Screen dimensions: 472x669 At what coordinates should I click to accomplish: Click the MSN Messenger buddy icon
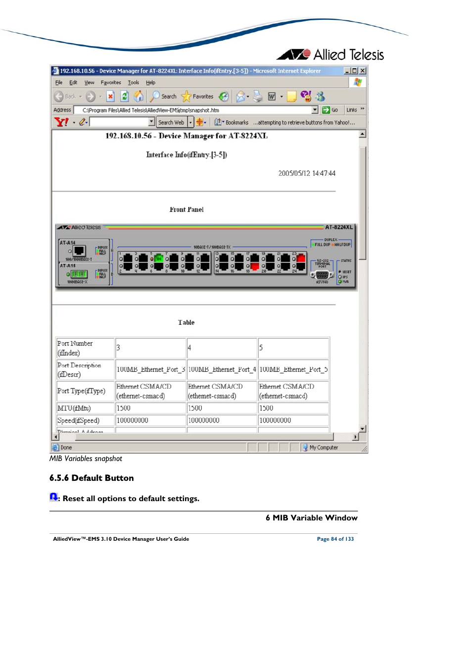point(320,96)
